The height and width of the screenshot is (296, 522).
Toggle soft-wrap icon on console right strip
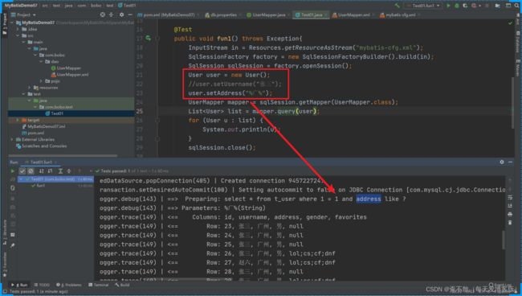click(x=510, y=198)
